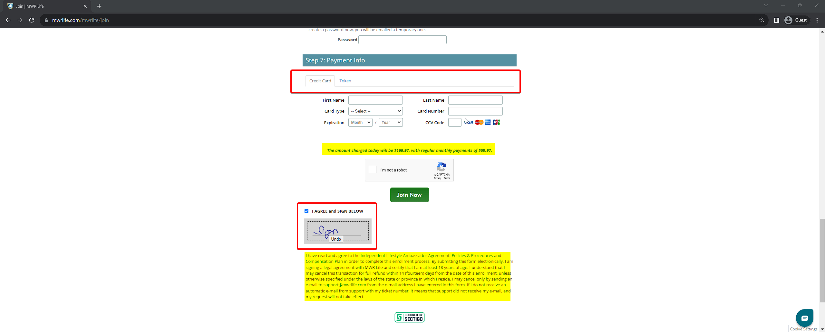Open tab search dropdown arrow
This screenshot has height=332, width=825.
coord(766,5)
